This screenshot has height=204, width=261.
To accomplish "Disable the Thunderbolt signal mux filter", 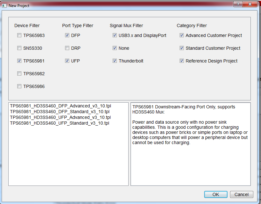I will point(115,61).
